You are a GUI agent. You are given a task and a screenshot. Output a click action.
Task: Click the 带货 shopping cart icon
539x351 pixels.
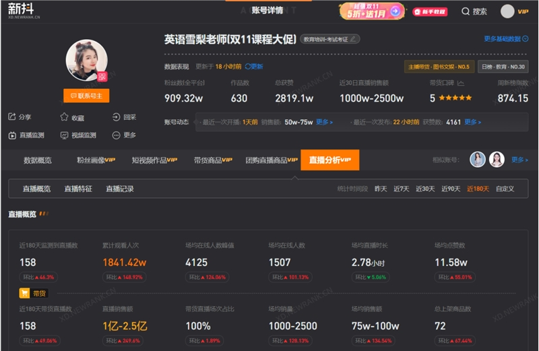point(24,293)
